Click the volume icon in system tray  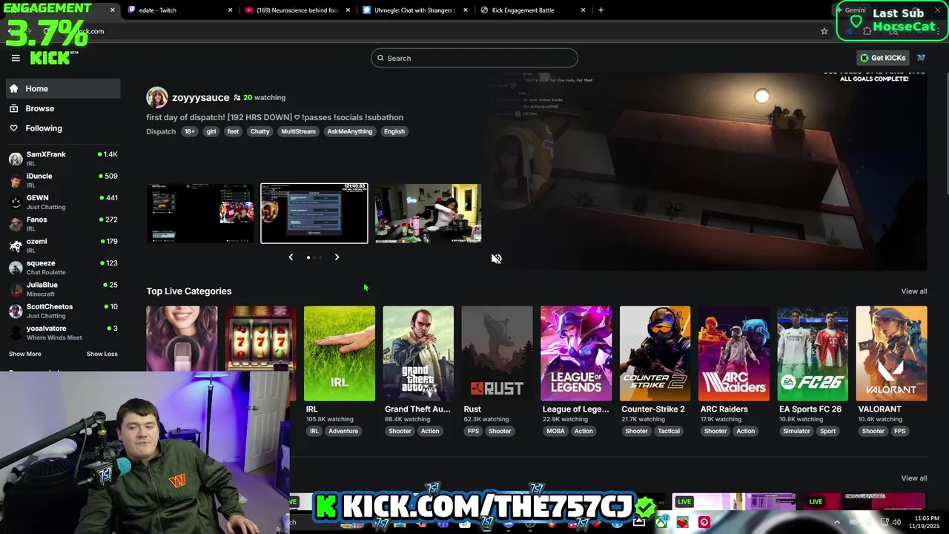(896, 522)
